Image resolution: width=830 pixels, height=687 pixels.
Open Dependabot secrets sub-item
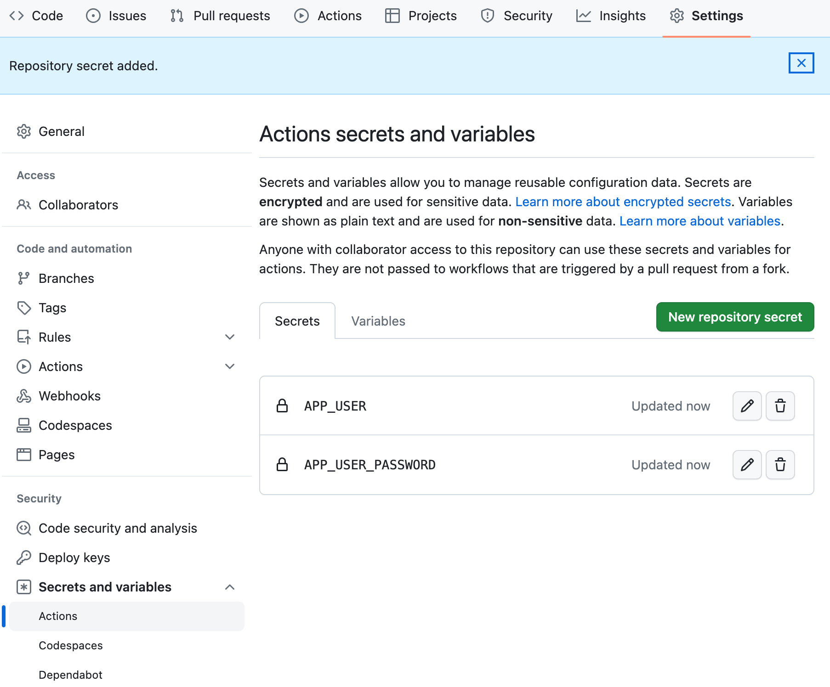tap(70, 675)
